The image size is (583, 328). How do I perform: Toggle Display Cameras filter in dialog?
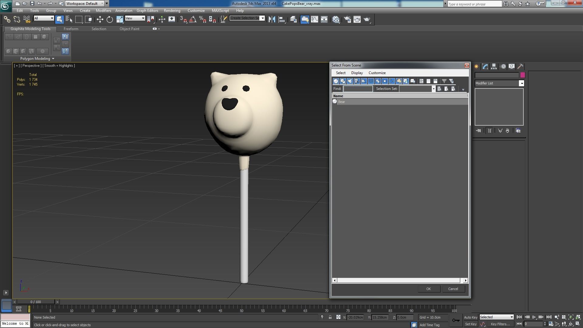(357, 81)
